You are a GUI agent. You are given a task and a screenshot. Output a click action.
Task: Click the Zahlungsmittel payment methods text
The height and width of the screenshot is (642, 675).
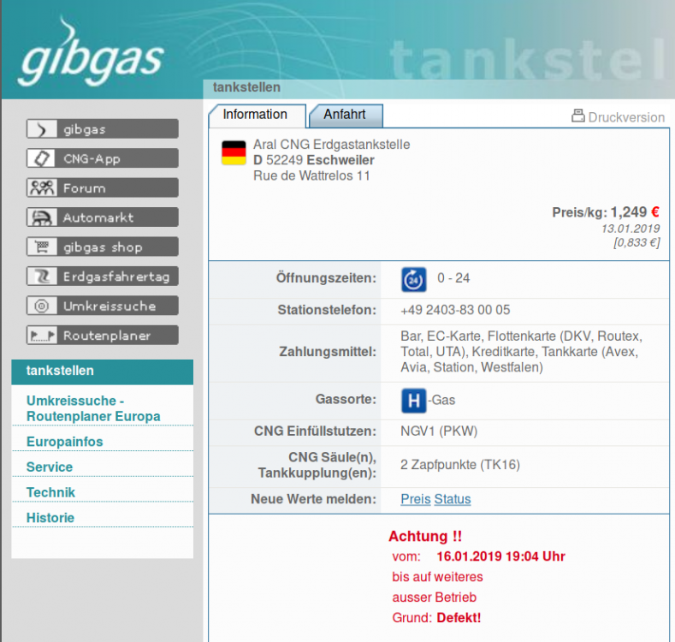click(521, 352)
